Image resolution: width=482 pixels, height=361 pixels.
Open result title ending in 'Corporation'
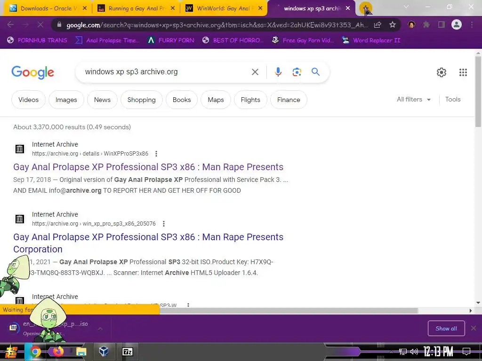point(148,243)
